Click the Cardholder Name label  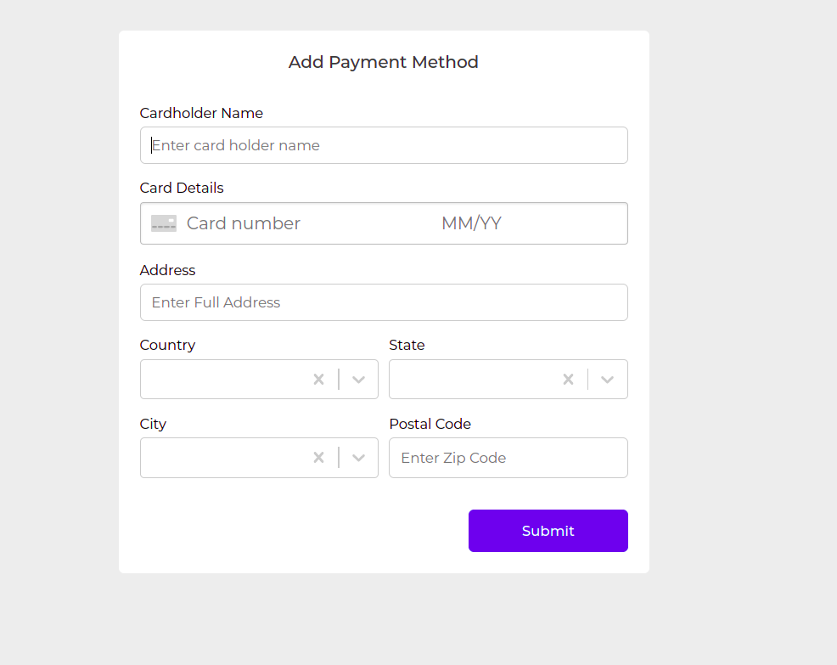tap(201, 113)
